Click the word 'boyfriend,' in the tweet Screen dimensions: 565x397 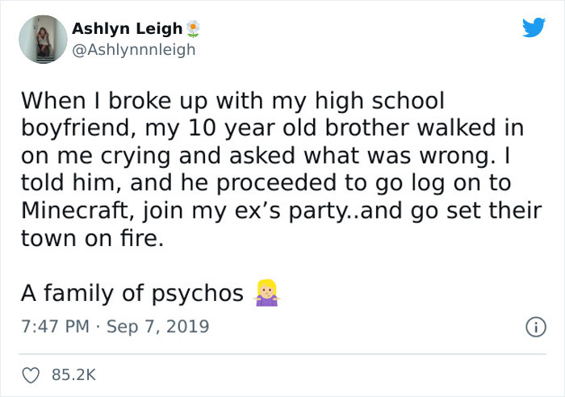(x=79, y=128)
